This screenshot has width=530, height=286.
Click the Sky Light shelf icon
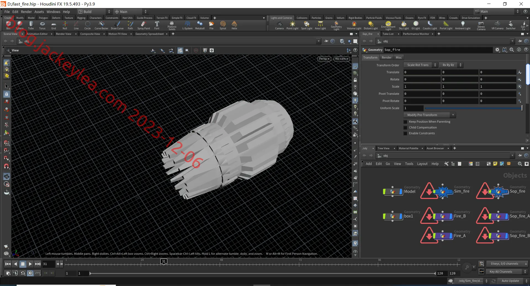404,25
